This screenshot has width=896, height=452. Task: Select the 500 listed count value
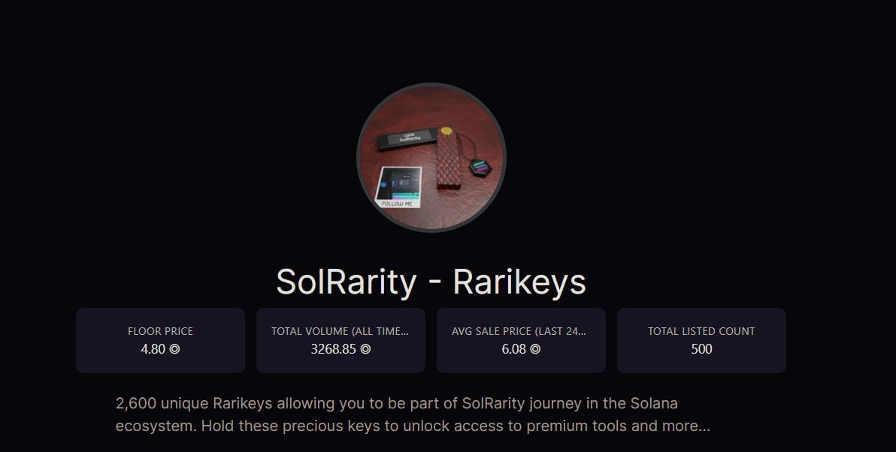(701, 349)
